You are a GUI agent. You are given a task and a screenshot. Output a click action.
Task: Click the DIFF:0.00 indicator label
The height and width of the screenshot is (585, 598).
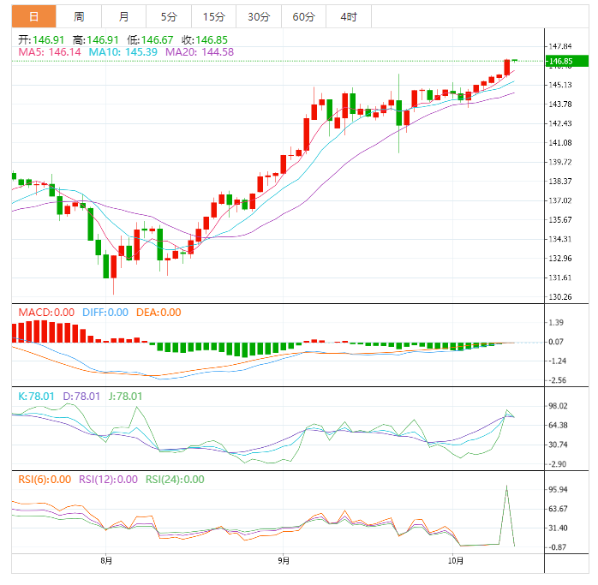pos(105,313)
